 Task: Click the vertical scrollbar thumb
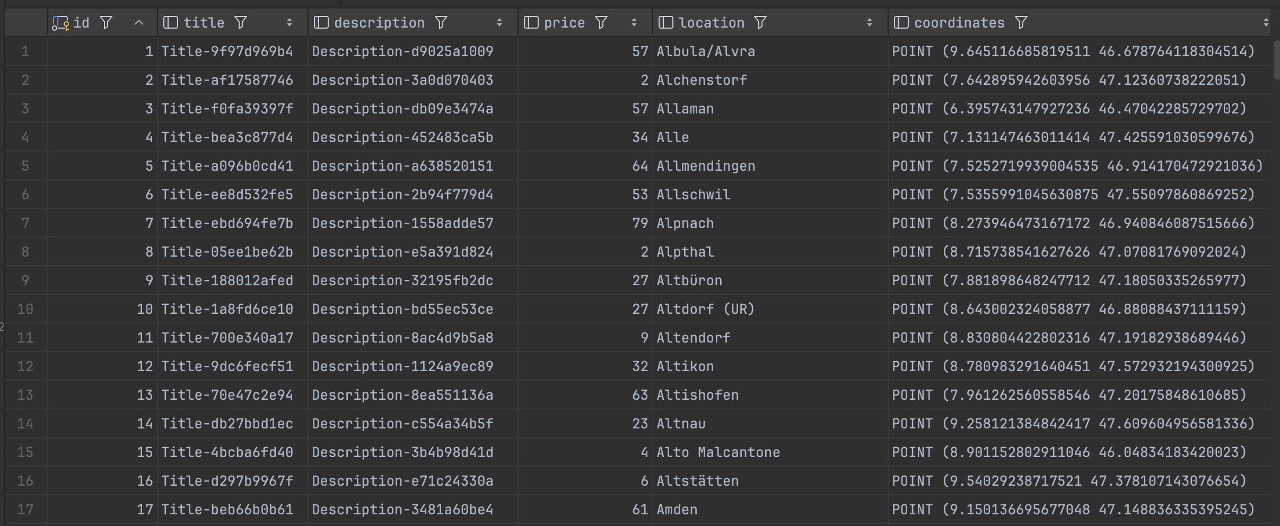tap(1276, 59)
